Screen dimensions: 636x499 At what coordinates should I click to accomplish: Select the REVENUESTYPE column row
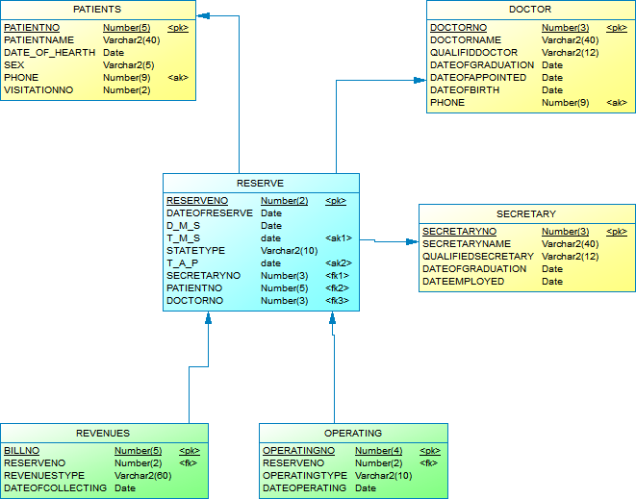pyautogui.click(x=44, y=476)
